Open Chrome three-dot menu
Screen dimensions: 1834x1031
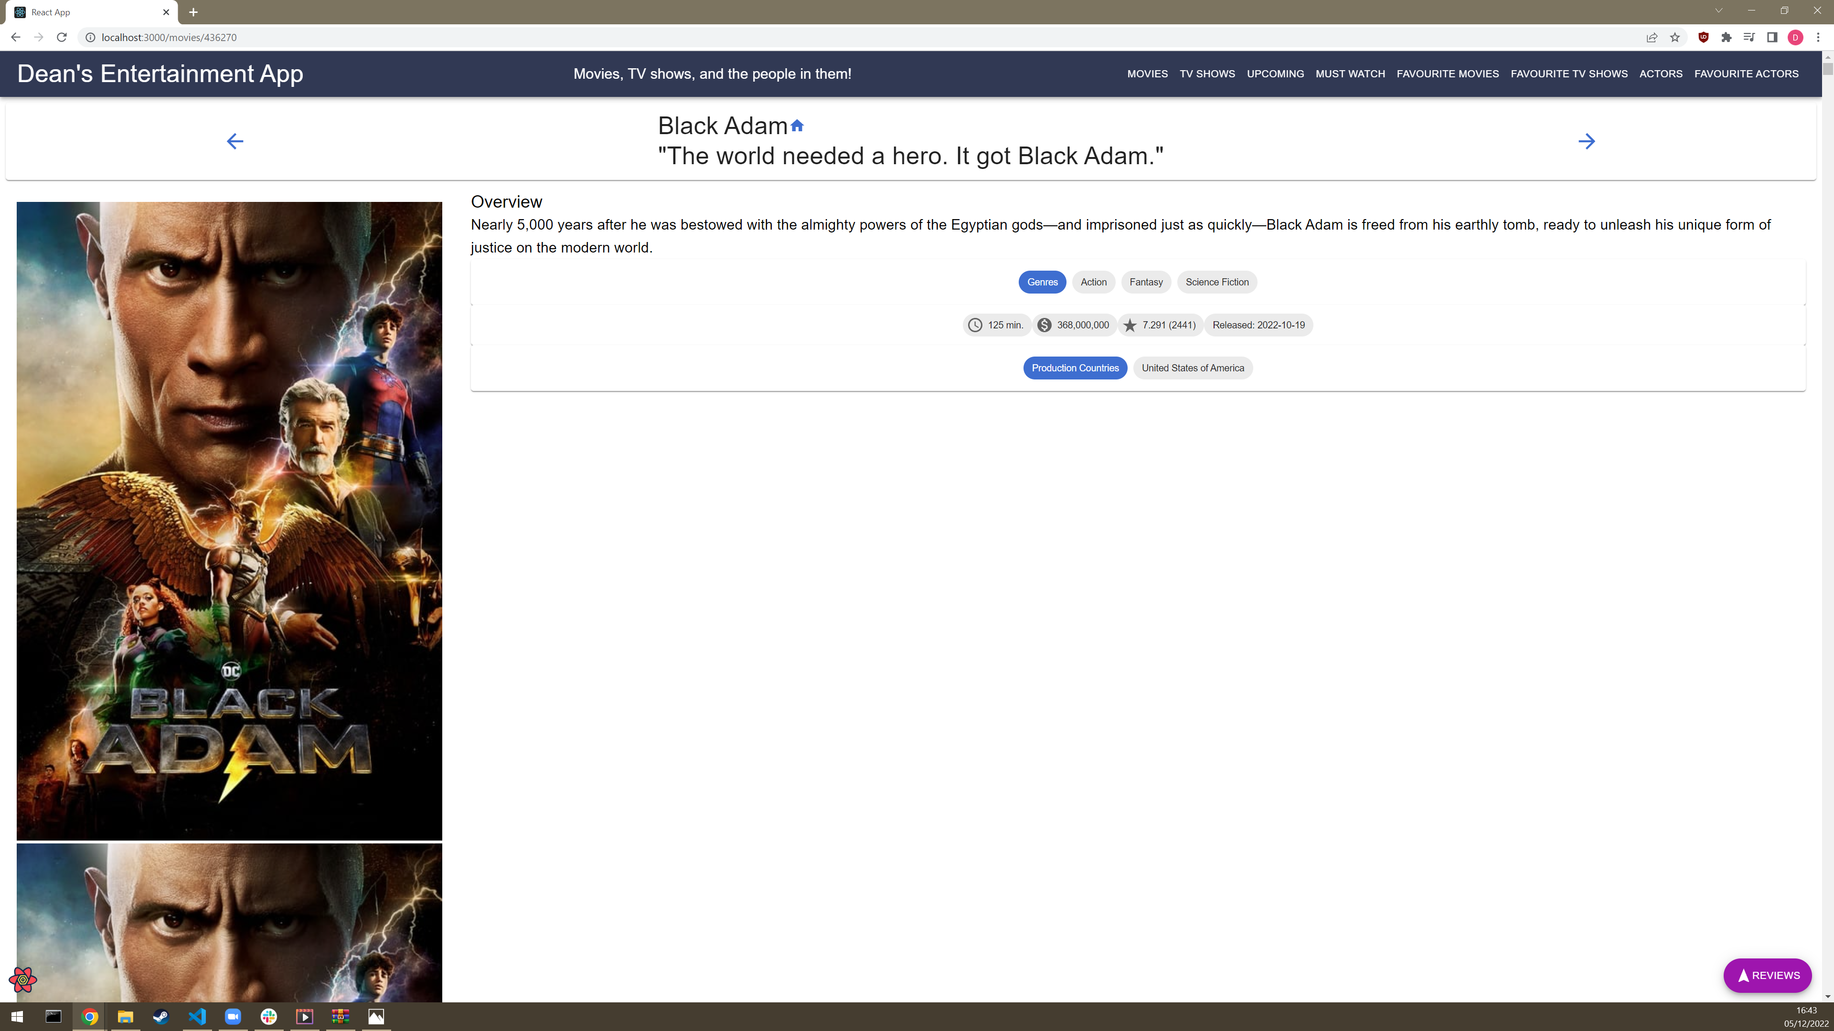tap(1818, 38)
